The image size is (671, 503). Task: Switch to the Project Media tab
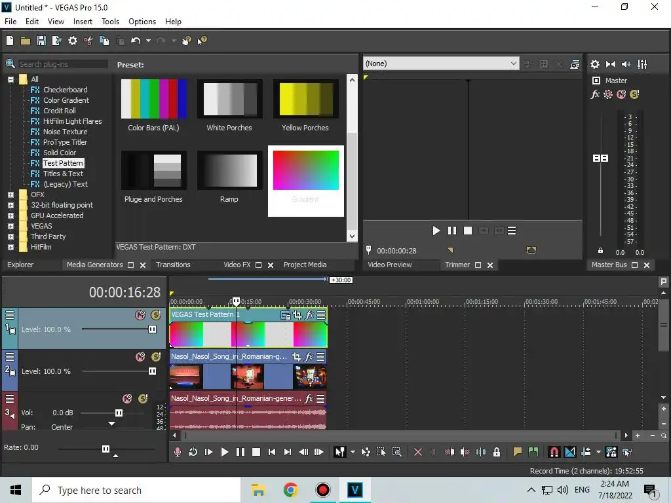click(x=305, y=265)
